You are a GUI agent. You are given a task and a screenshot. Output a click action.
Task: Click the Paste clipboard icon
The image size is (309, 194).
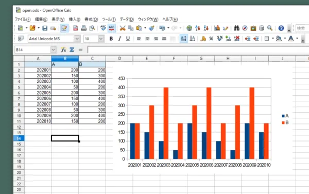click(139, 28)
